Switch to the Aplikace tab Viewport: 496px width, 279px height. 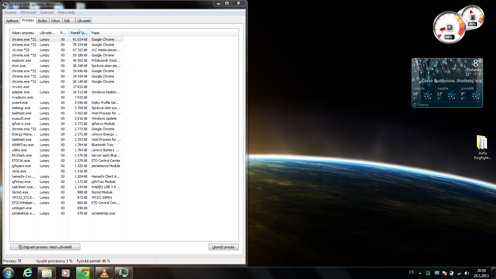point(12,21)
